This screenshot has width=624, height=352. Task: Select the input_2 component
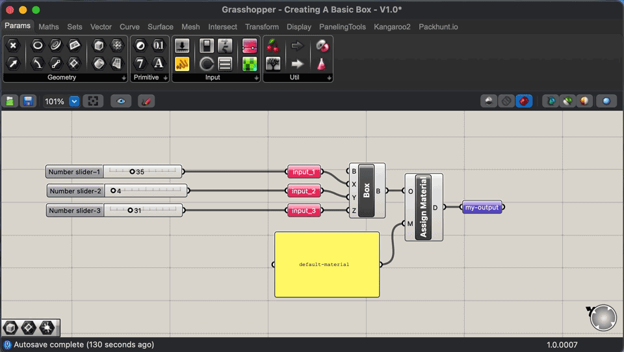coord(304,191)
